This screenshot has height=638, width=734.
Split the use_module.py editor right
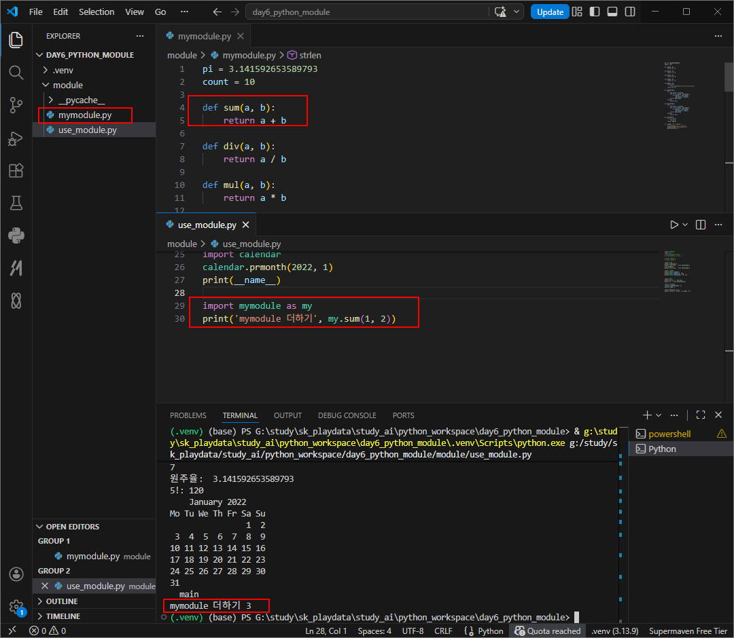pyautogui.click(x=701, y=225)
